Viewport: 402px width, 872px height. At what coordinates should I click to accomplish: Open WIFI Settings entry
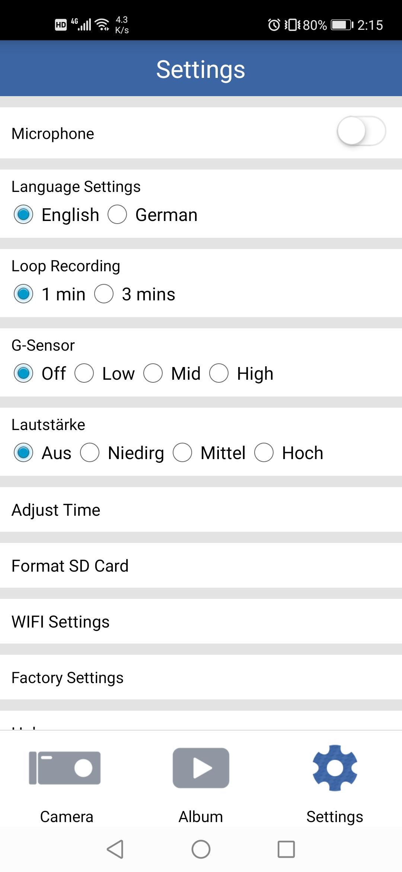point(201,621)
